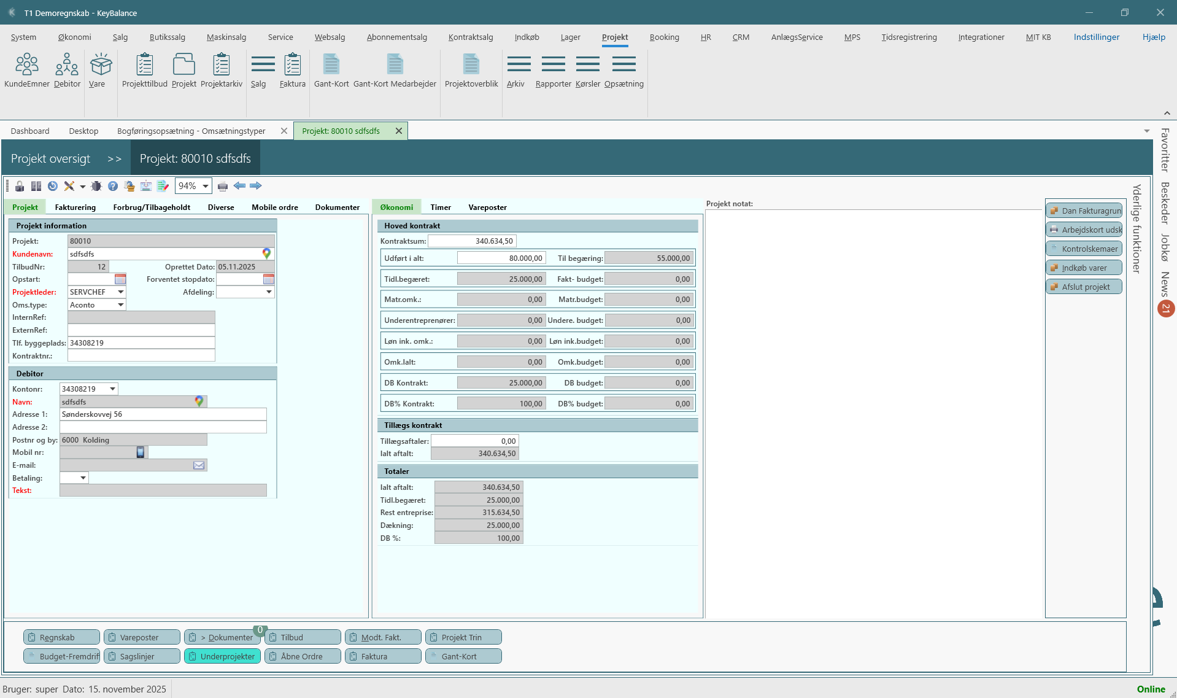This screenshot has height=698, width=1177.
Task: Click the printer icon in the toolbar
Action: click(x=223, y=186)
